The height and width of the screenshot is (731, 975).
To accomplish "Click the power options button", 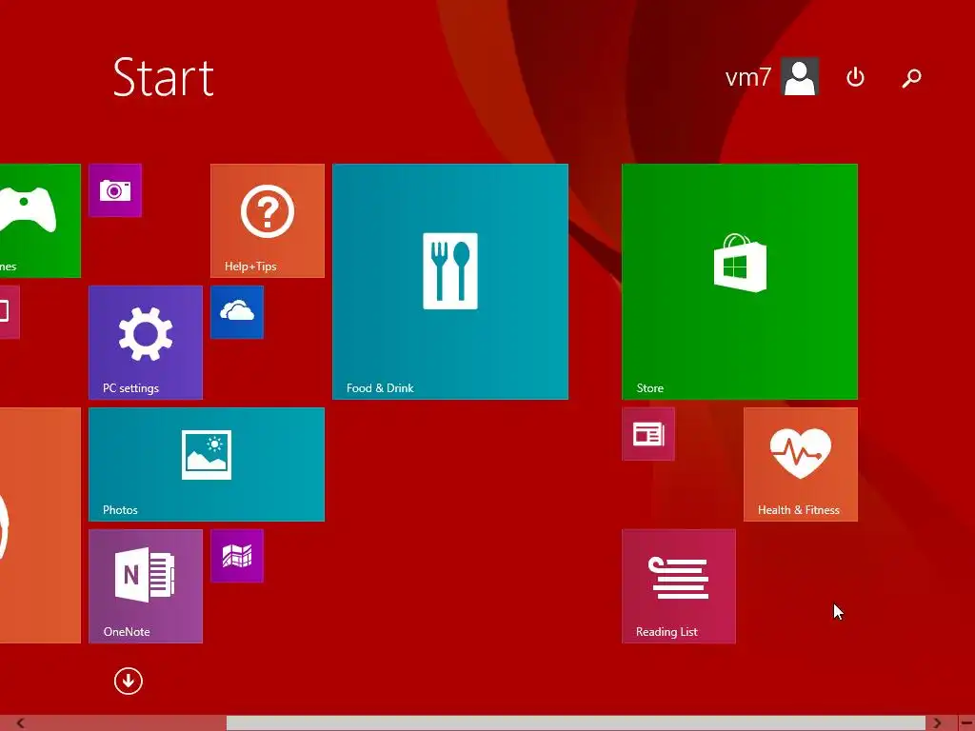I will pyautogui.click(x=856, y=77).
